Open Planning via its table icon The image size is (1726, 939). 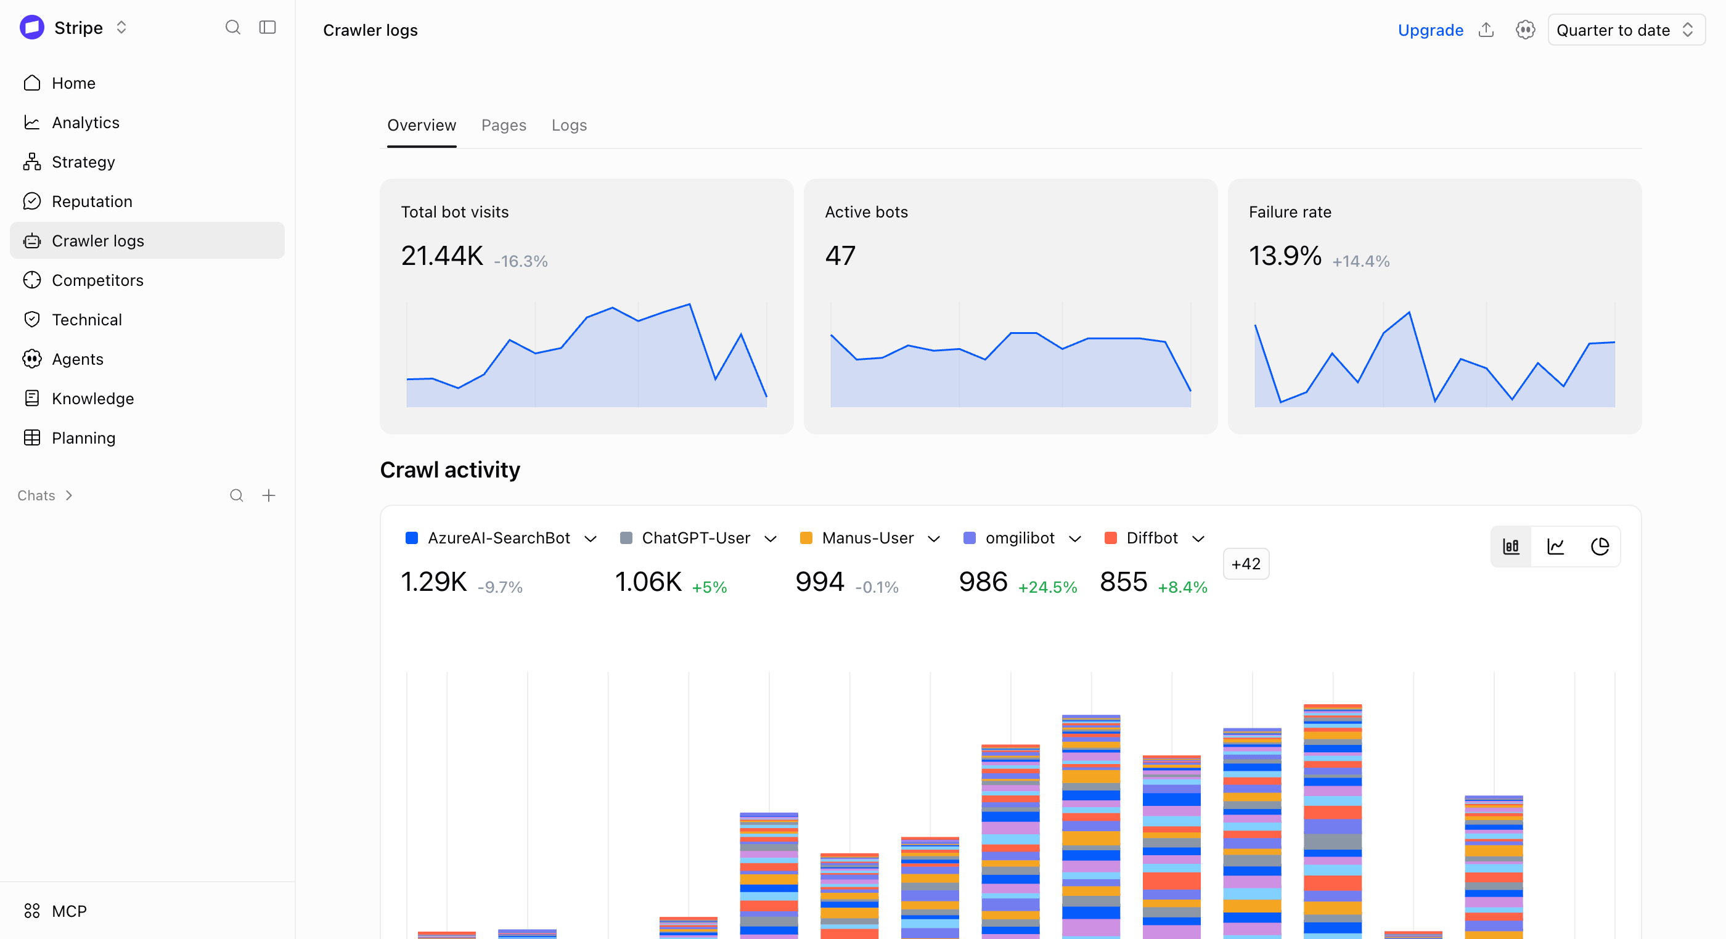32,438
